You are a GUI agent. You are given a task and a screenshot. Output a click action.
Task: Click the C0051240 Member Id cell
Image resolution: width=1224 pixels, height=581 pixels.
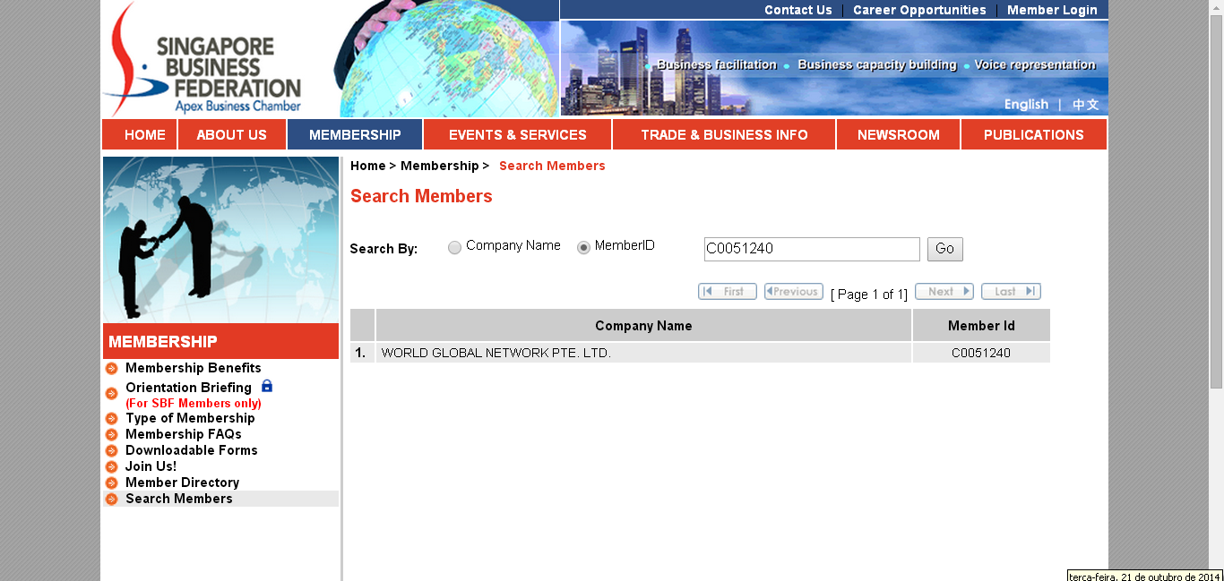click(x=981, y=353)
